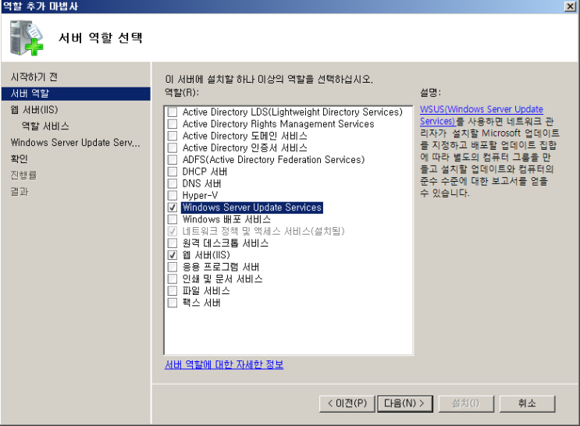The image size is (580, 426).
Task: Check 팩스 서버 checkbox
Action: pos(173,303)
